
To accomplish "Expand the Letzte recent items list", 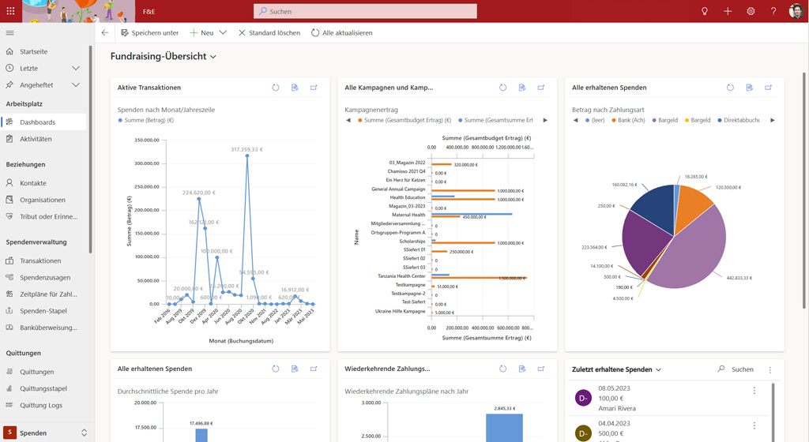I will (x=76, y=69).
